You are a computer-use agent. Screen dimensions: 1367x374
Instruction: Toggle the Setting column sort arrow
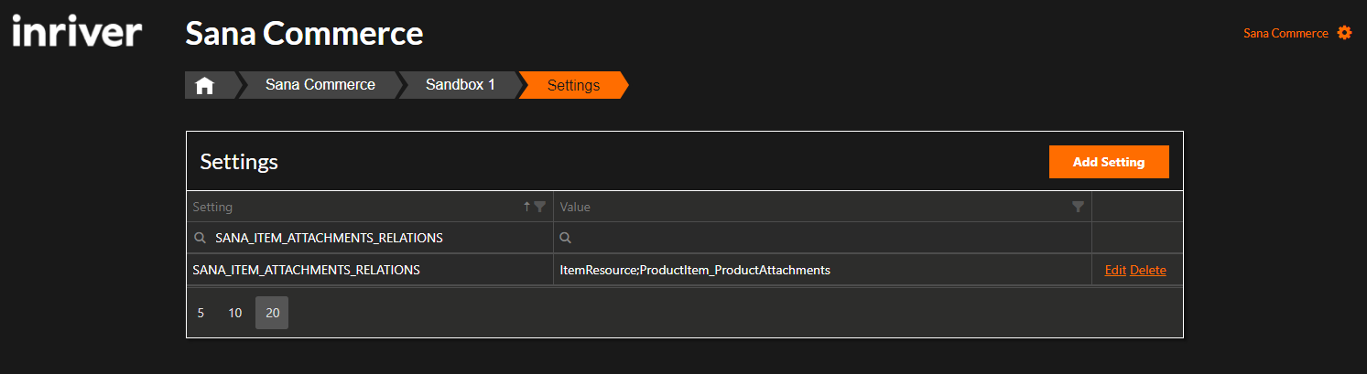526,207
